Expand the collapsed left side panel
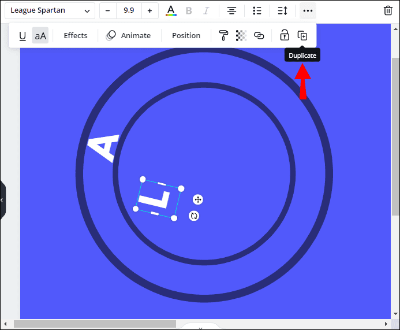Screen dimensions: 400x330 (2, 200)
